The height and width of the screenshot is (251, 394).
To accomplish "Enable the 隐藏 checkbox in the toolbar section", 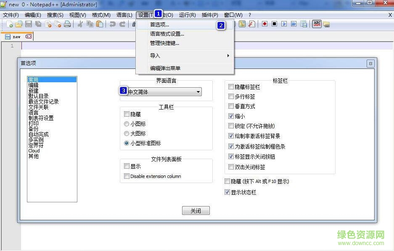I will [127, 114].
